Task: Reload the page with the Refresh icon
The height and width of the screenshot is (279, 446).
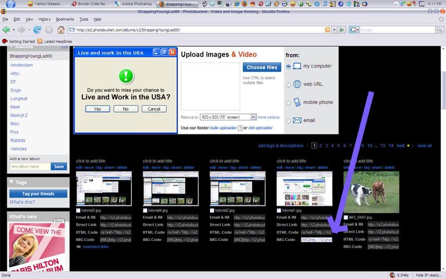Action: pos(37,30)
